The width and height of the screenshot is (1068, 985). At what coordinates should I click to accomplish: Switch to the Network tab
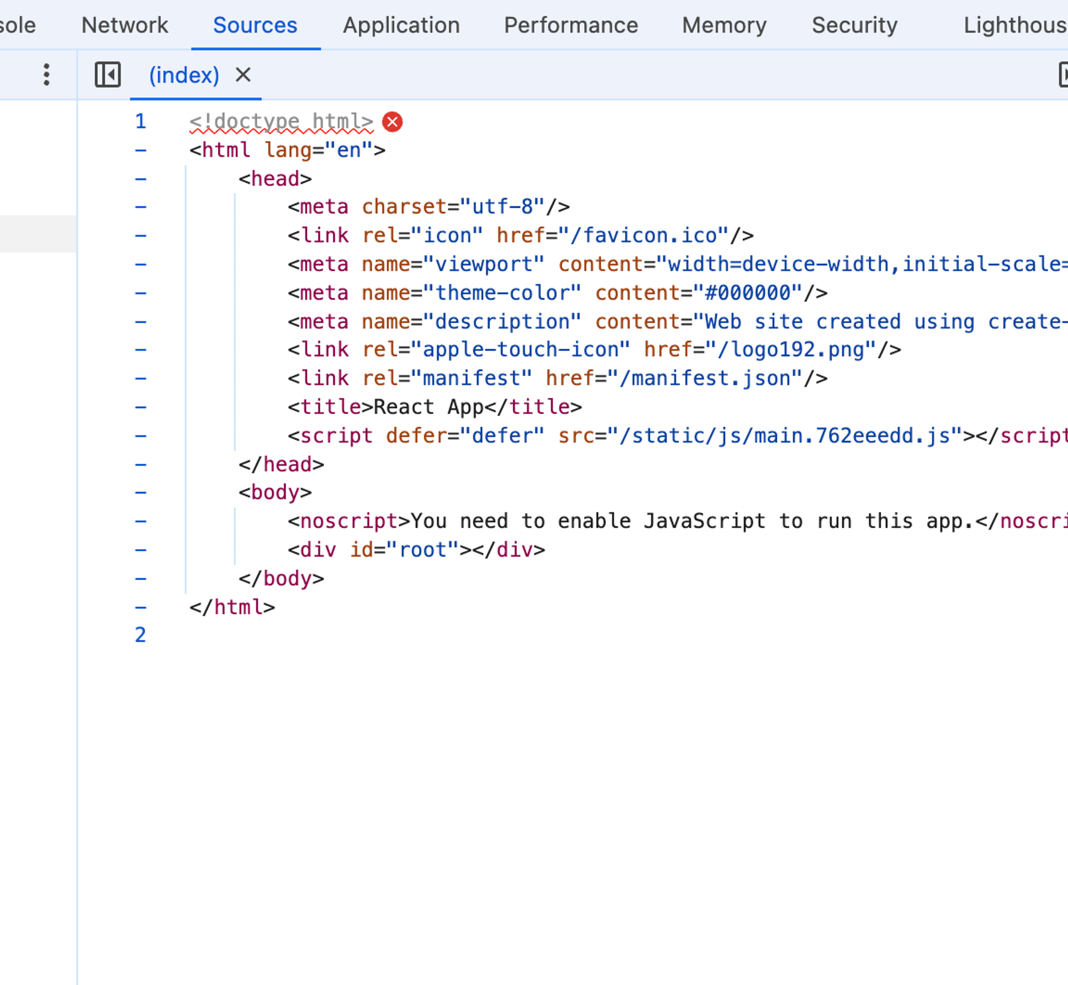point(124,25)
